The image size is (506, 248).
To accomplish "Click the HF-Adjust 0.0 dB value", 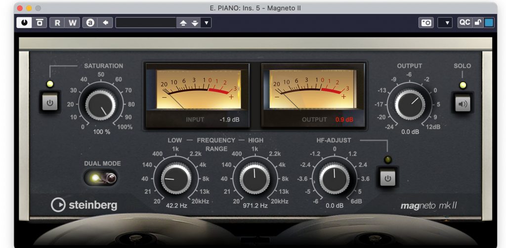I will coord(335,206).
